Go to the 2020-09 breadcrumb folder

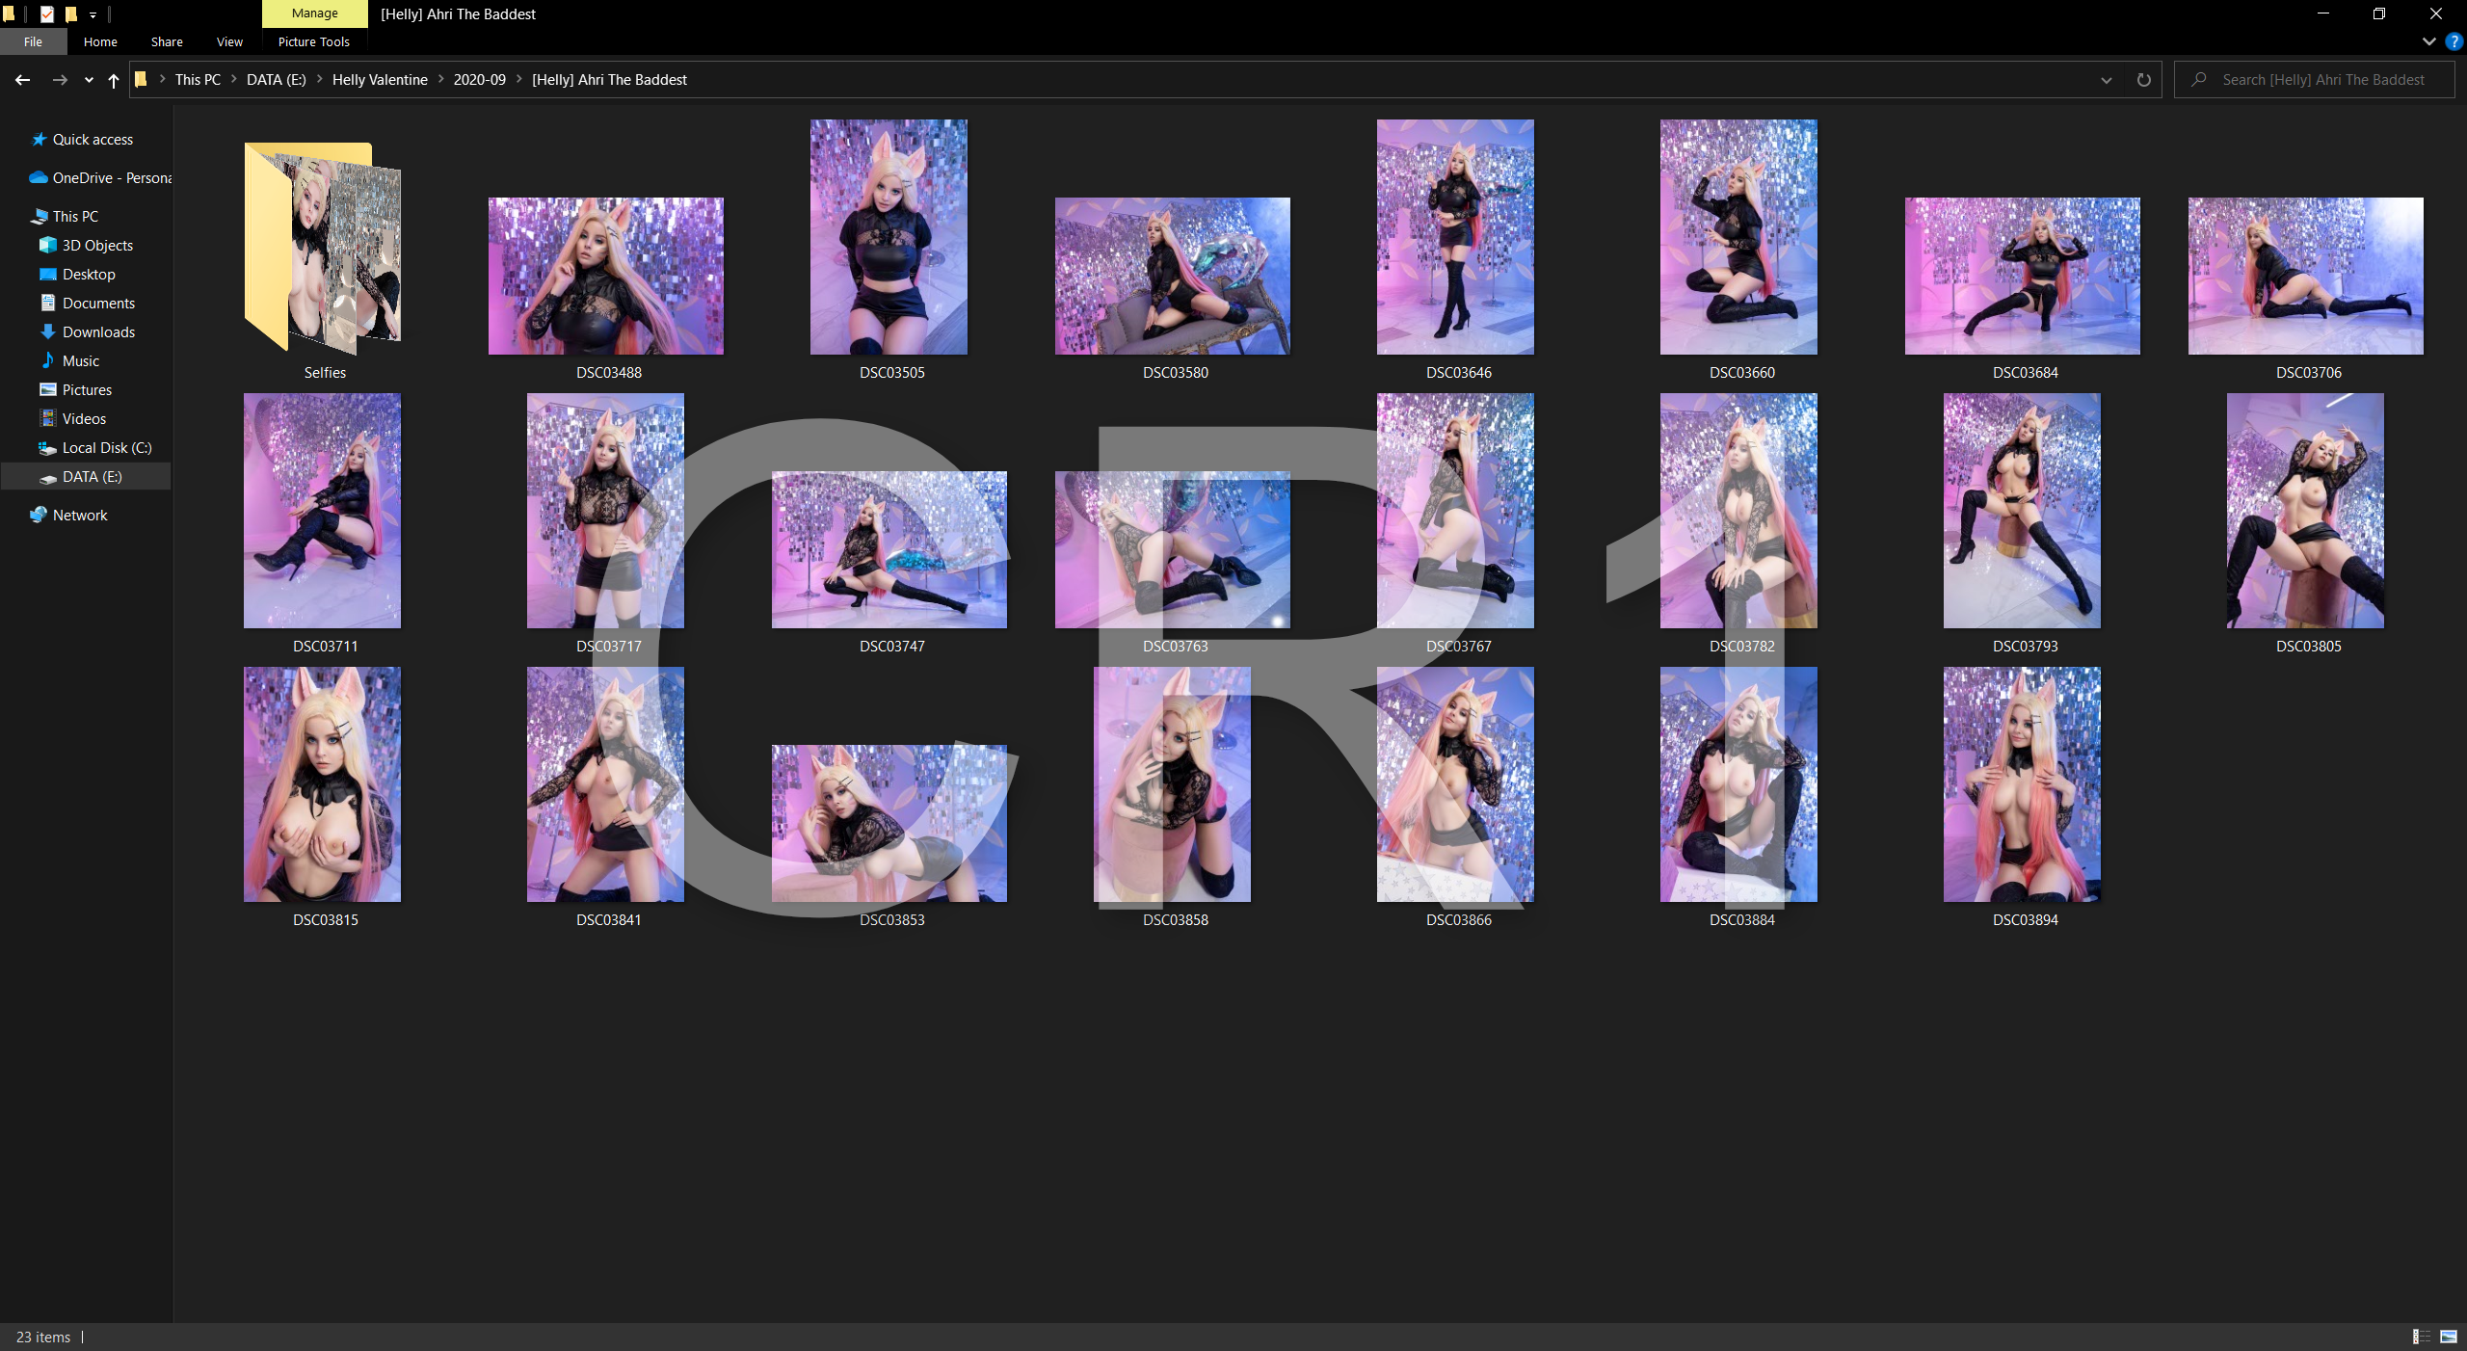coord(479,80)
